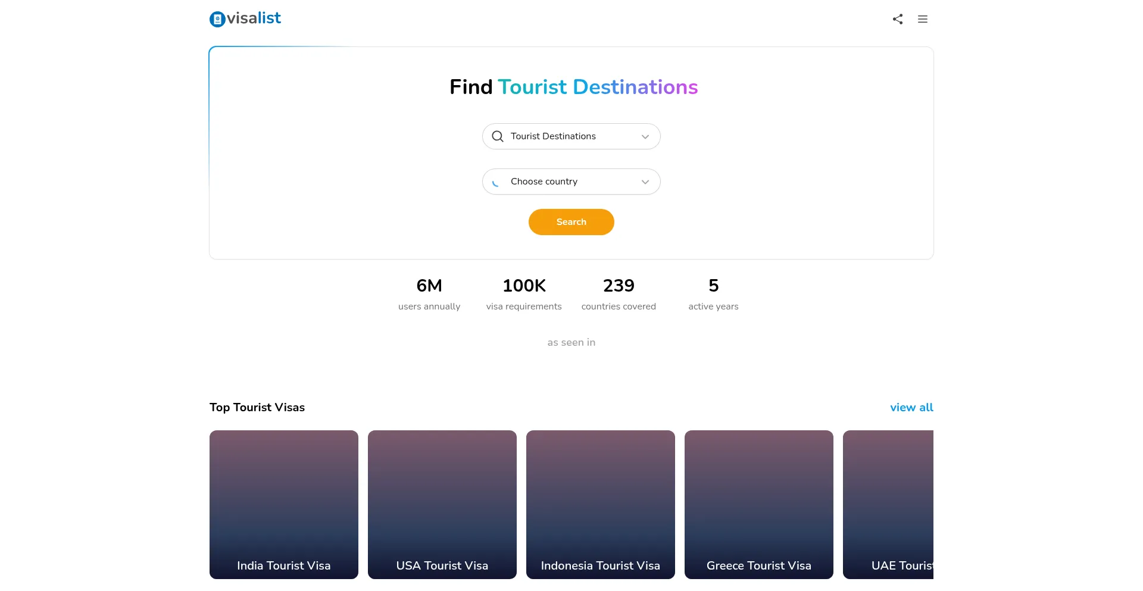Open the UAE Tourist Visa card
The height and width of the screenshot is (591, 1143).
pyautogui.click(x=888, y=504)
